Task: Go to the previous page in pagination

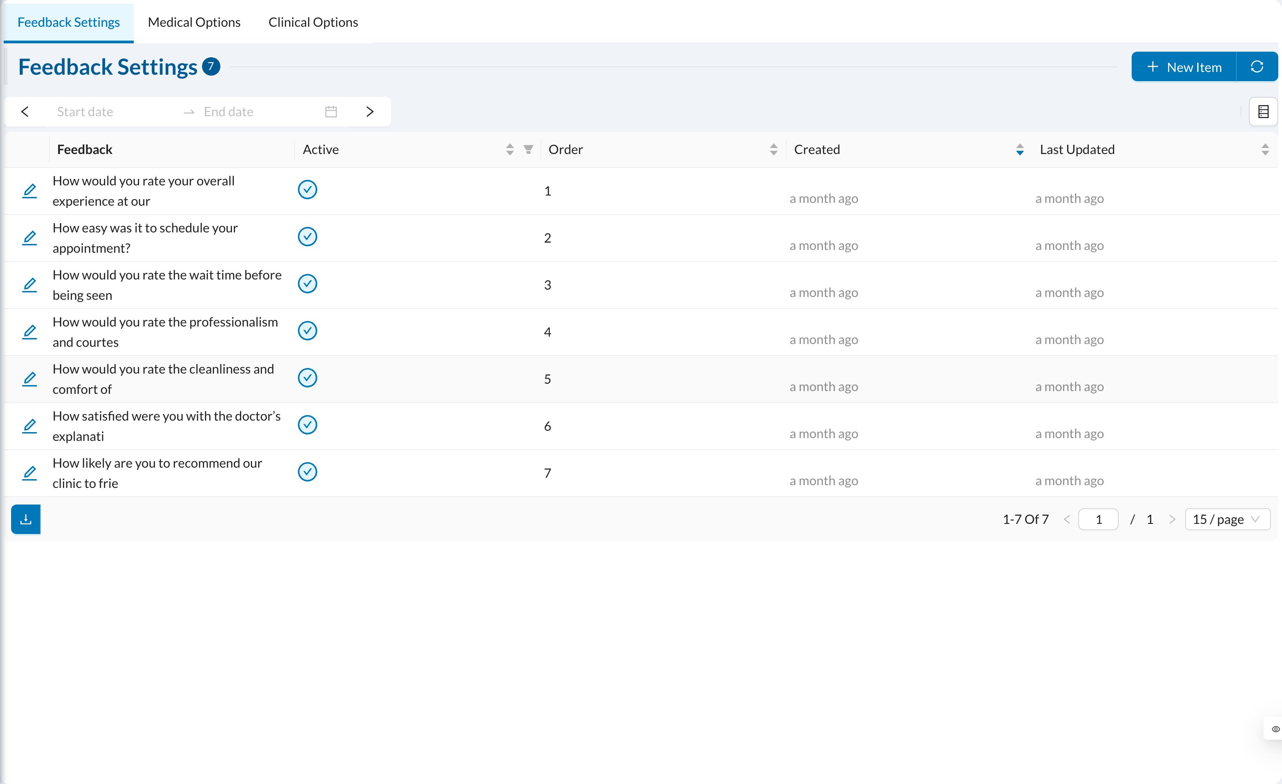Action: pos(1067,519)
